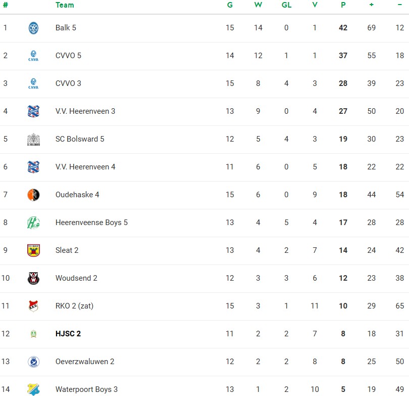409x396 pixels.
Task: Click the SC Bolsward 5 logo
Action: tap(33, 139)
